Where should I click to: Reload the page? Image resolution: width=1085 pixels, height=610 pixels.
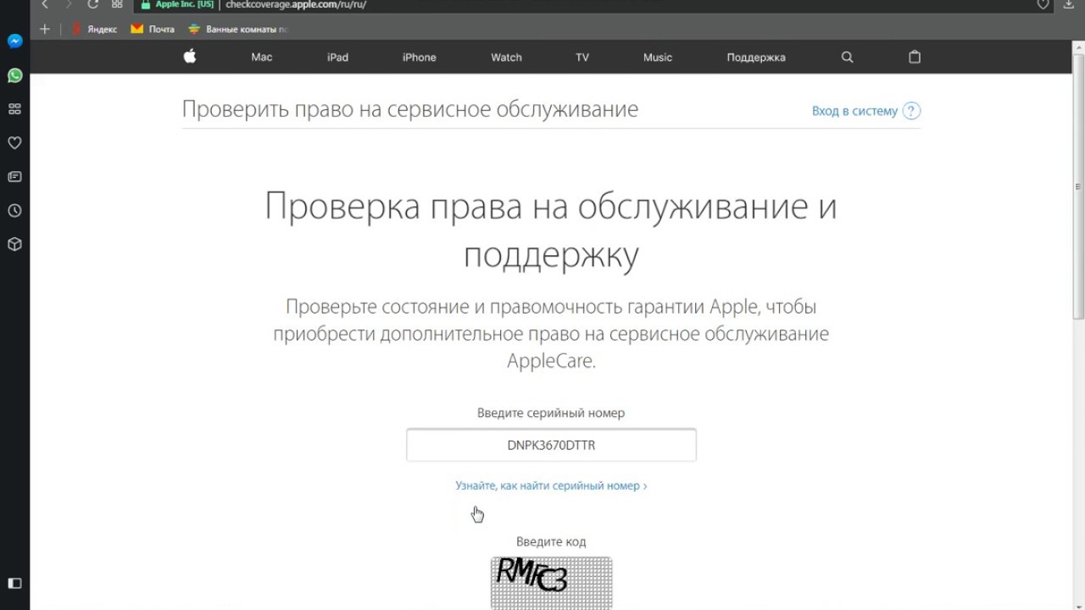tap(93, 4)
